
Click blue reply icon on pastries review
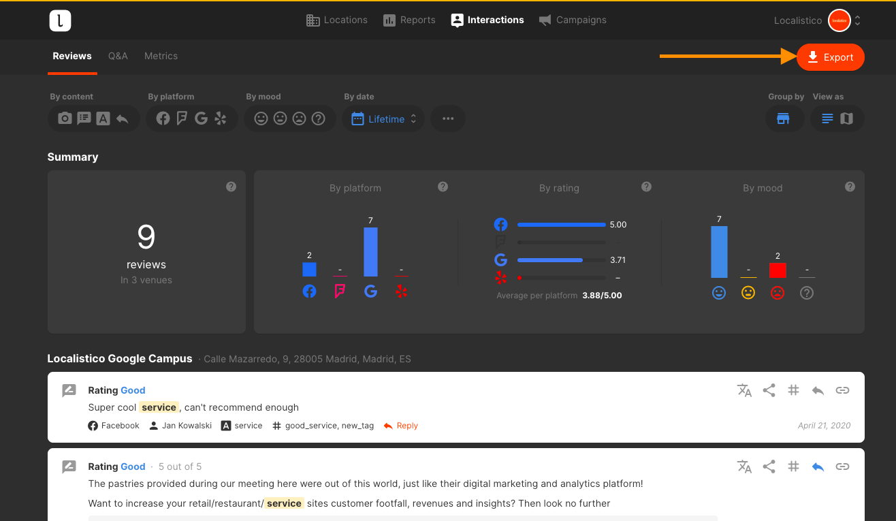[x=818, y=467]
